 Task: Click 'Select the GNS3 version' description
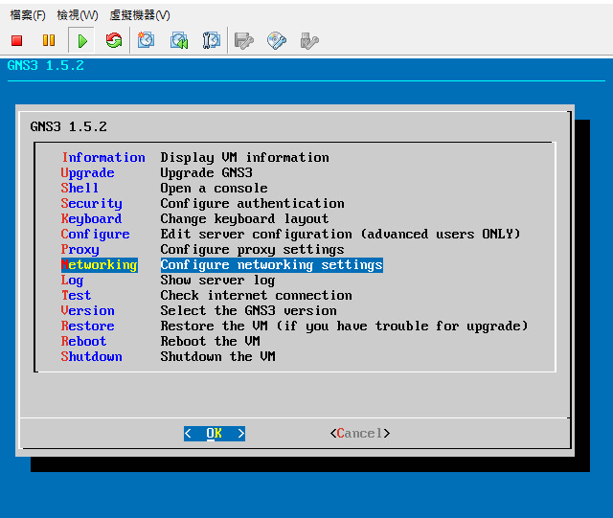(249, 311)
